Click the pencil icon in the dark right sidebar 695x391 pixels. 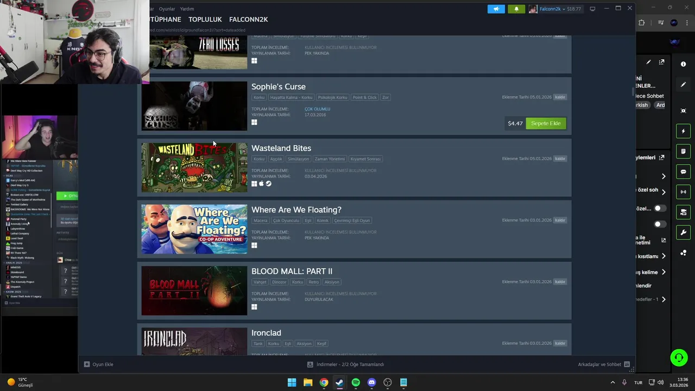(x=683, y=85)
